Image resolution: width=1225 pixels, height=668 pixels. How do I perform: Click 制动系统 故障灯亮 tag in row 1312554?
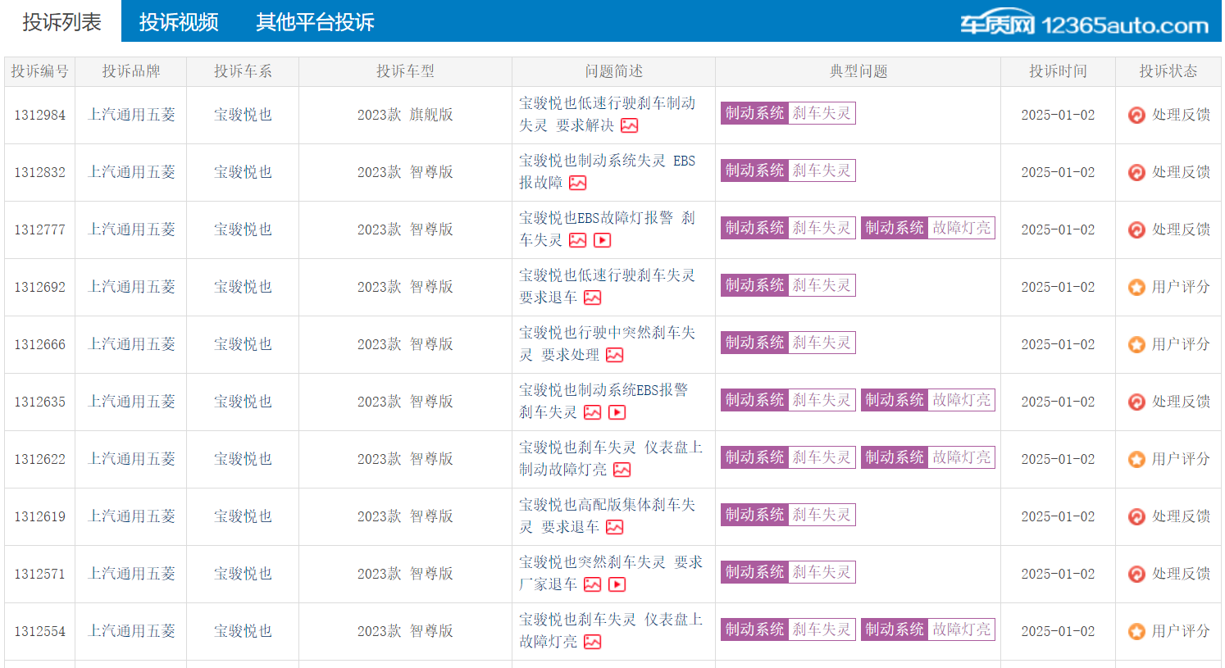(928, 629)
